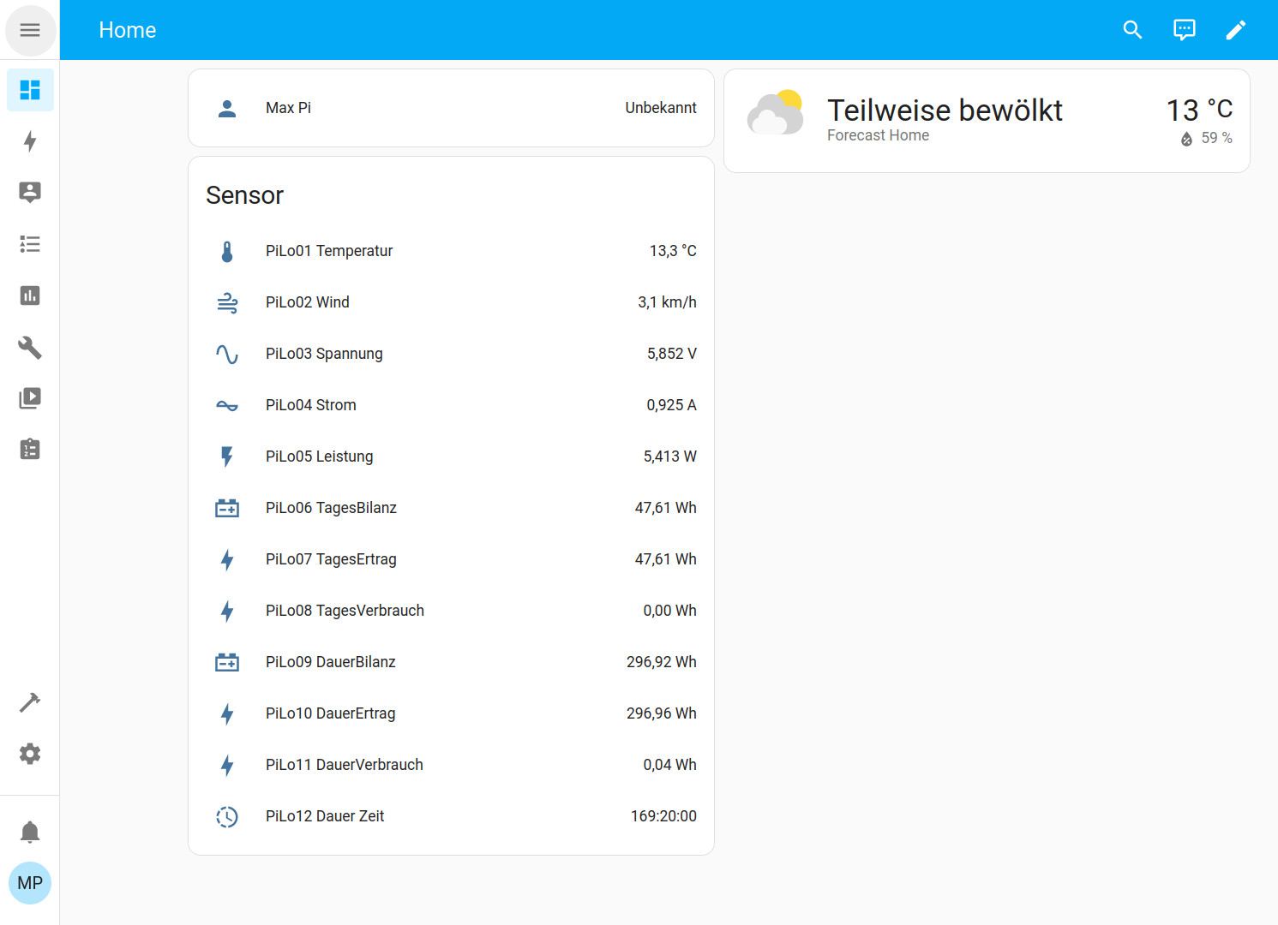Open PiLo04 Strom sensor details
The width and height of the screenshot is (1278, 925).
pos(451,405)
